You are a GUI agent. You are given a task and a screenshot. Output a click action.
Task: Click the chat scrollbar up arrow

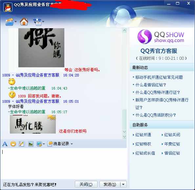click(124, 31)
